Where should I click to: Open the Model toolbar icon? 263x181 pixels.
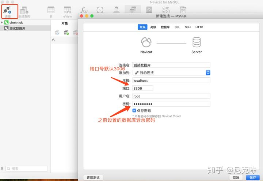pos(183,10)
